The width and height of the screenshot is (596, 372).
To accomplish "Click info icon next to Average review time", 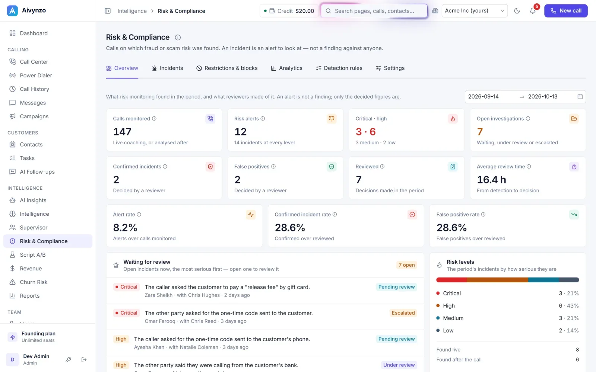I will [x=529, y=167].
